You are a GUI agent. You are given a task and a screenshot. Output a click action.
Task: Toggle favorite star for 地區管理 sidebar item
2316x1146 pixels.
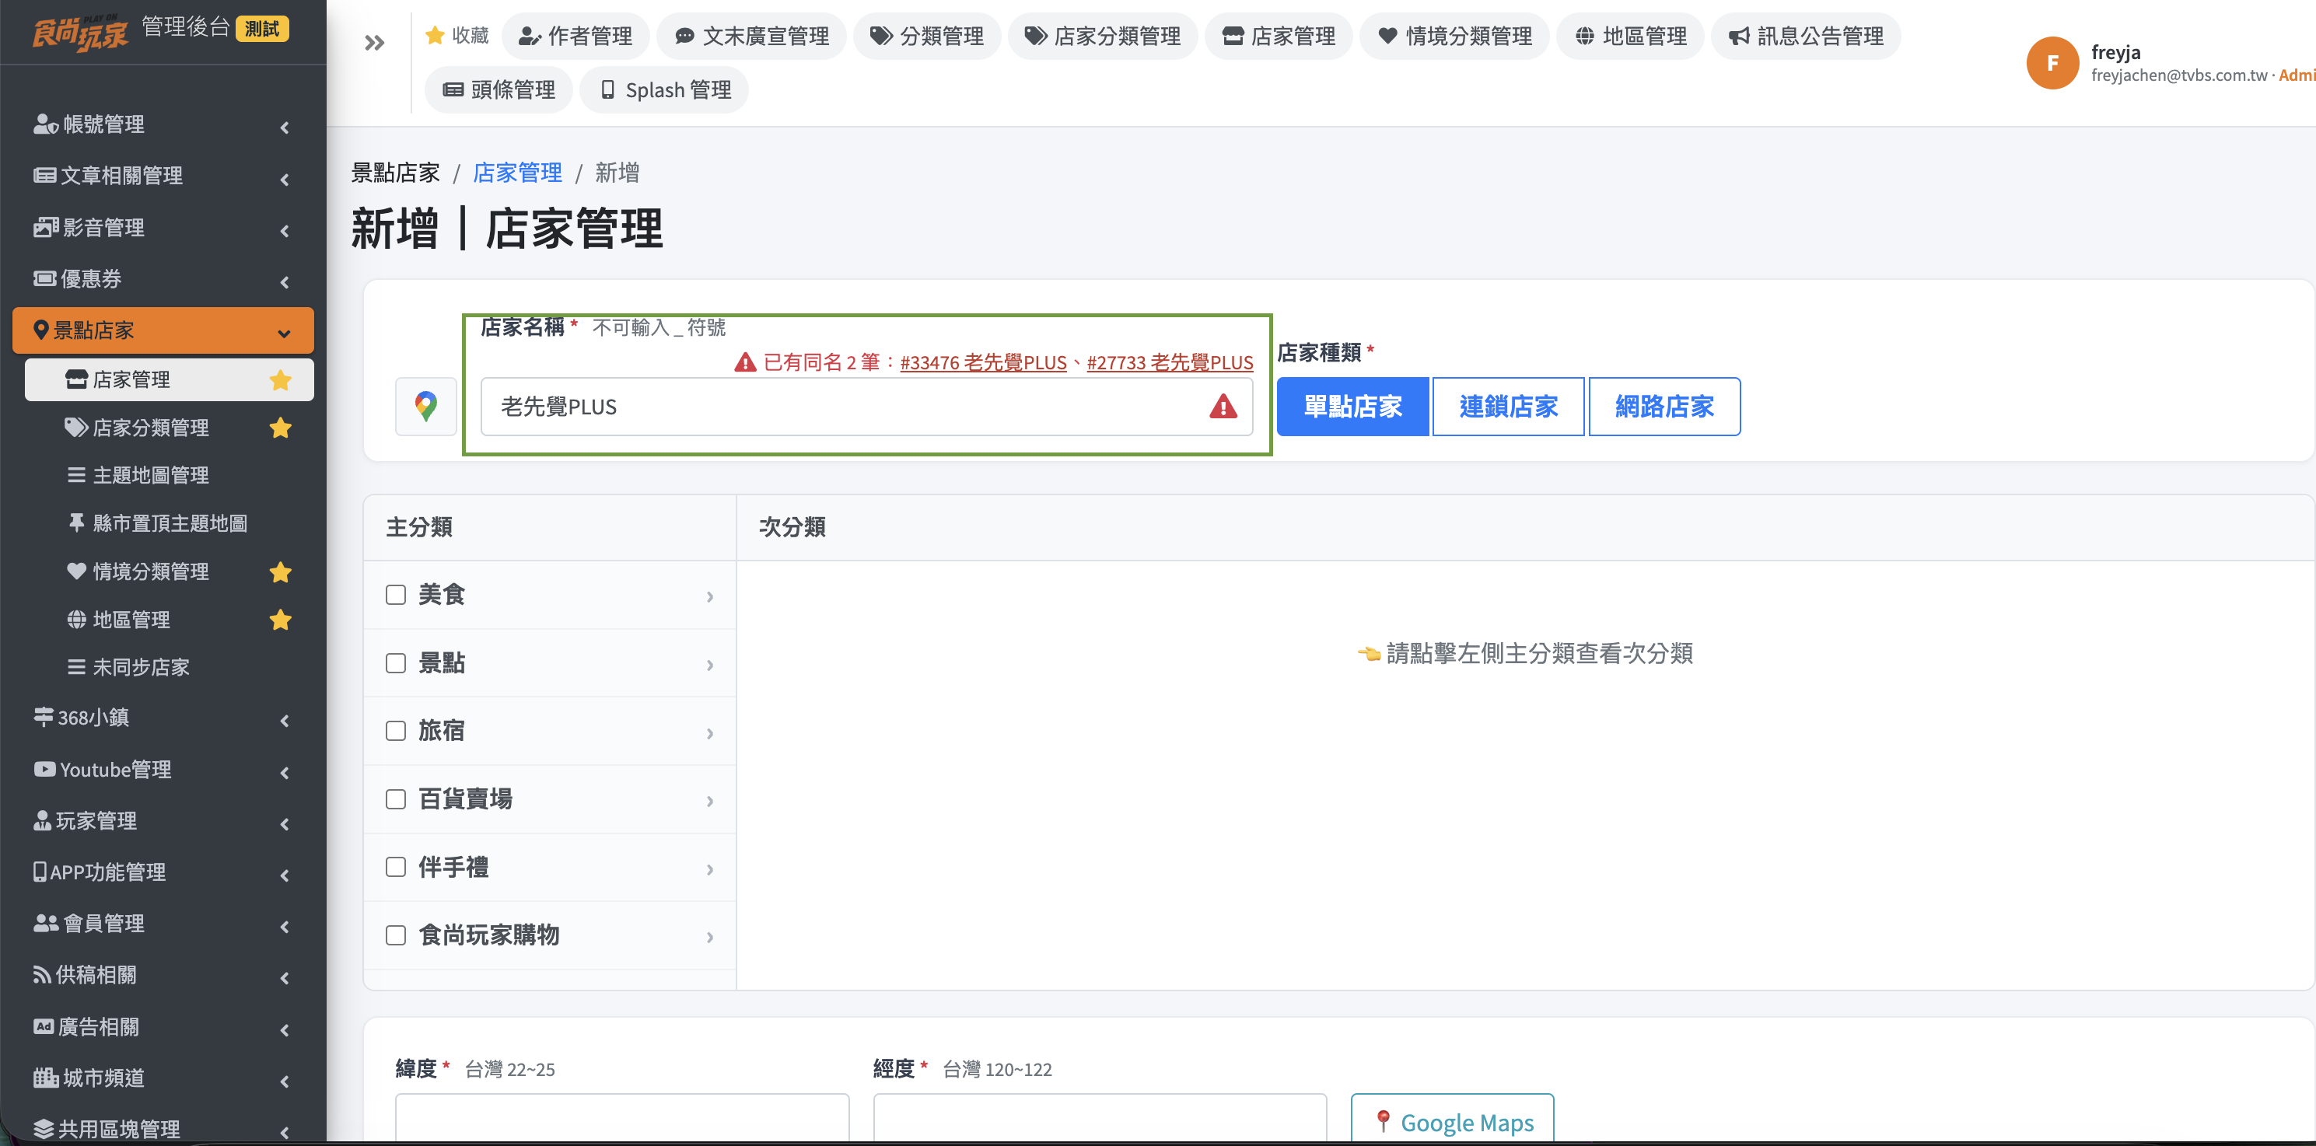[281, 620]
